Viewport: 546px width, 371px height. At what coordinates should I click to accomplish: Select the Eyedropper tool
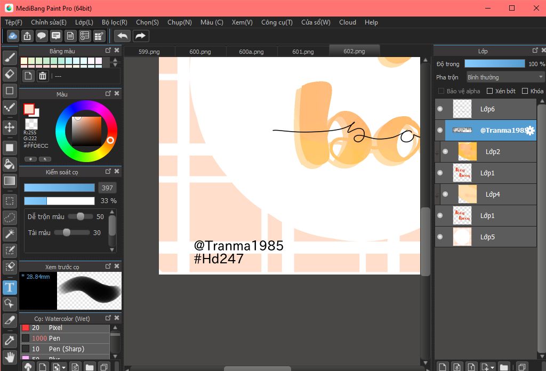tap(10, 341)
